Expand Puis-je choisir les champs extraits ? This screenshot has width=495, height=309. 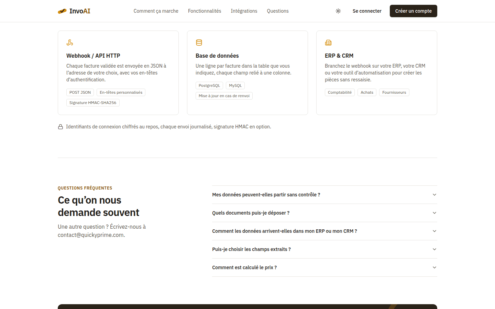(x=324, y=249)
